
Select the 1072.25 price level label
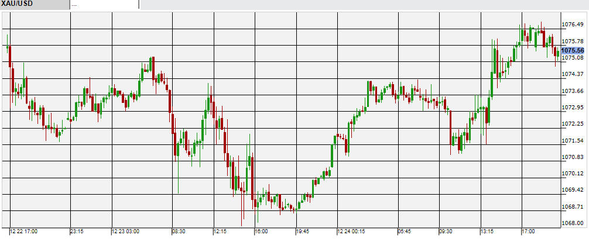(x=571, y=124)
